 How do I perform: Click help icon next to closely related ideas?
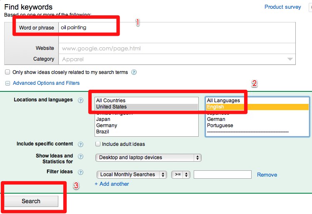tap(134, 72)
